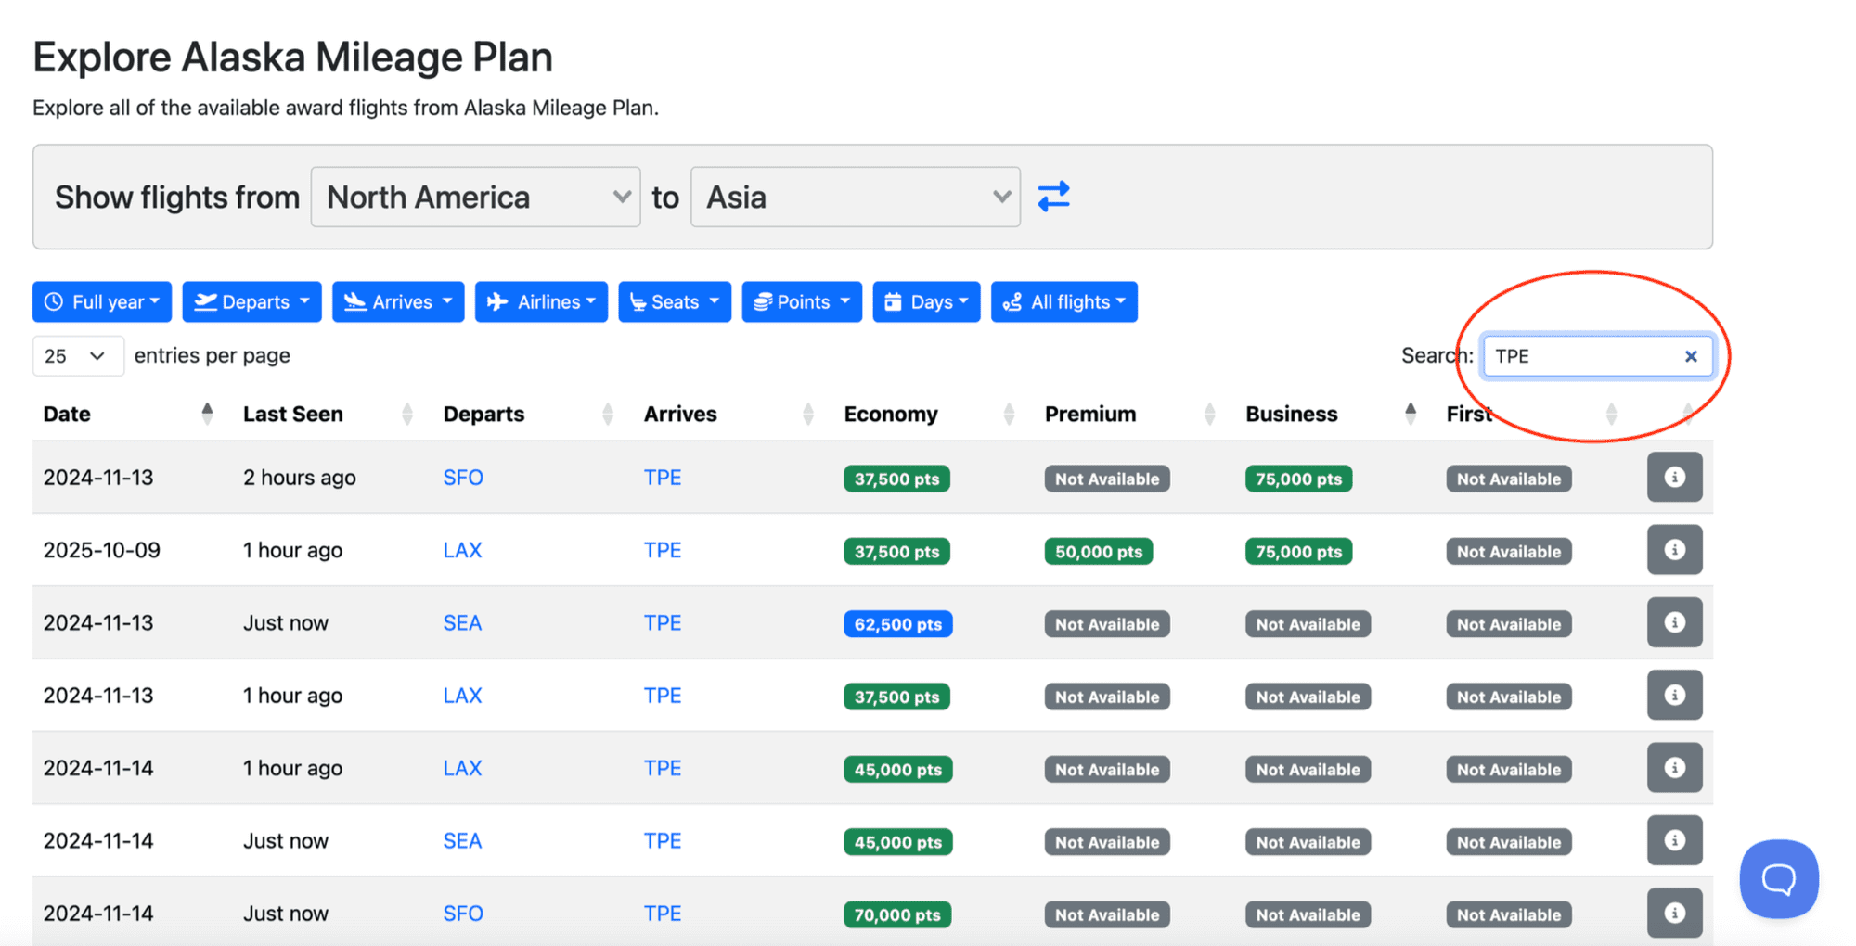The image size is (1856, 946).
Task: Open the destination region Asia dropdown
Action: 855,197
